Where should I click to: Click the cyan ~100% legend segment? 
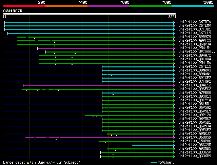(x=193, y=6)
